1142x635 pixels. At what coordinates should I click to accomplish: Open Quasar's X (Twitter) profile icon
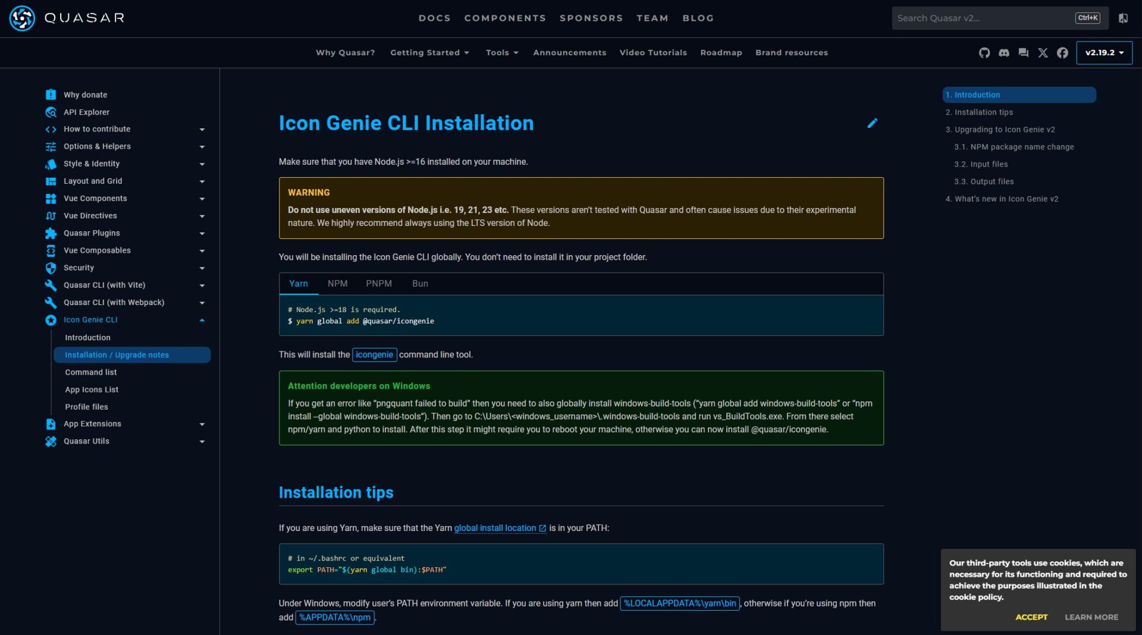pyautogui.click(x=1043, y=53)
